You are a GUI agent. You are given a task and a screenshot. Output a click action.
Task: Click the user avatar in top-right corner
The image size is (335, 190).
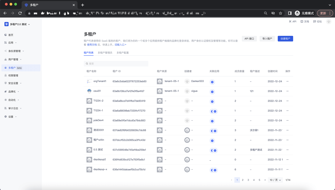(329, 21)
